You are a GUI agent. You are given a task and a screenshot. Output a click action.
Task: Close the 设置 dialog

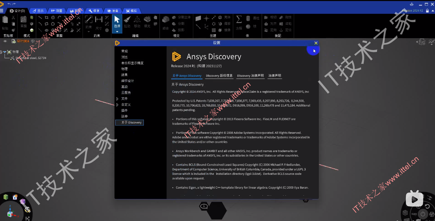(x=316, y=43)
